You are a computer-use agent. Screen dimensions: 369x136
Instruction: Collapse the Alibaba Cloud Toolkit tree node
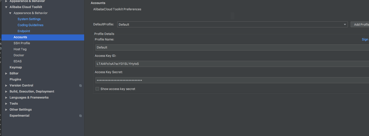pos(6,7)
